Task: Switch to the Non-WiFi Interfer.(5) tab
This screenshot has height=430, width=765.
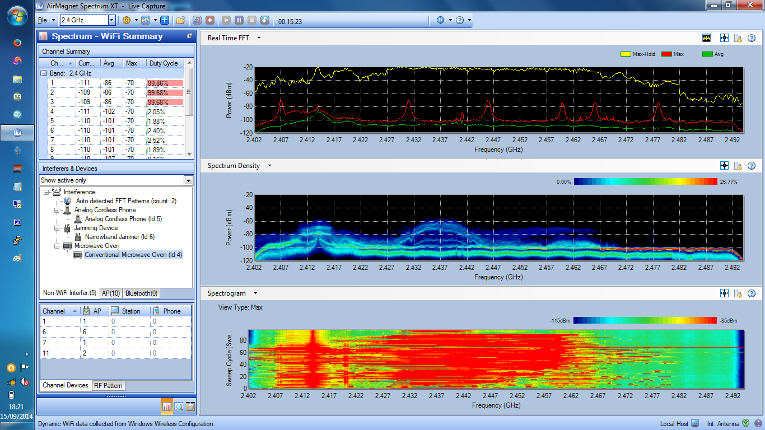Action: click(x=69, y=293)
